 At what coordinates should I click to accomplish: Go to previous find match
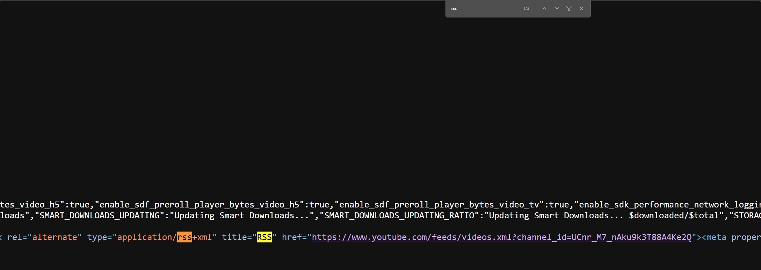(x=544, y=8)
